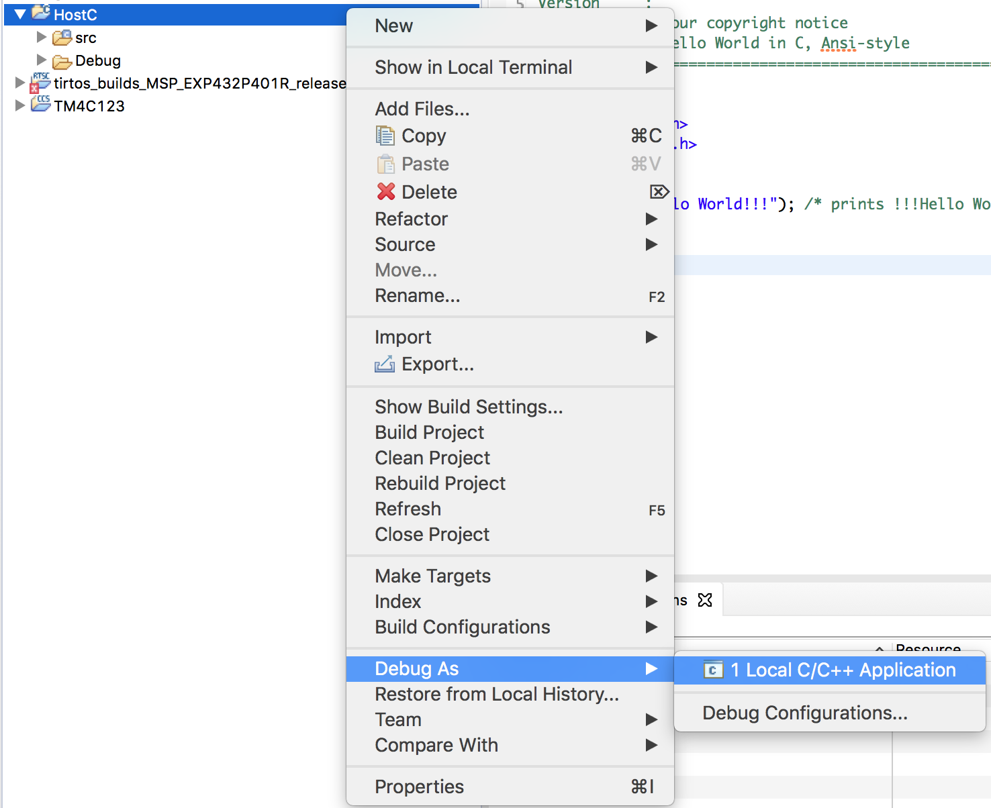Open the Import submenu
The height and width of the screenshot is (808, 991).
point(510,337)
